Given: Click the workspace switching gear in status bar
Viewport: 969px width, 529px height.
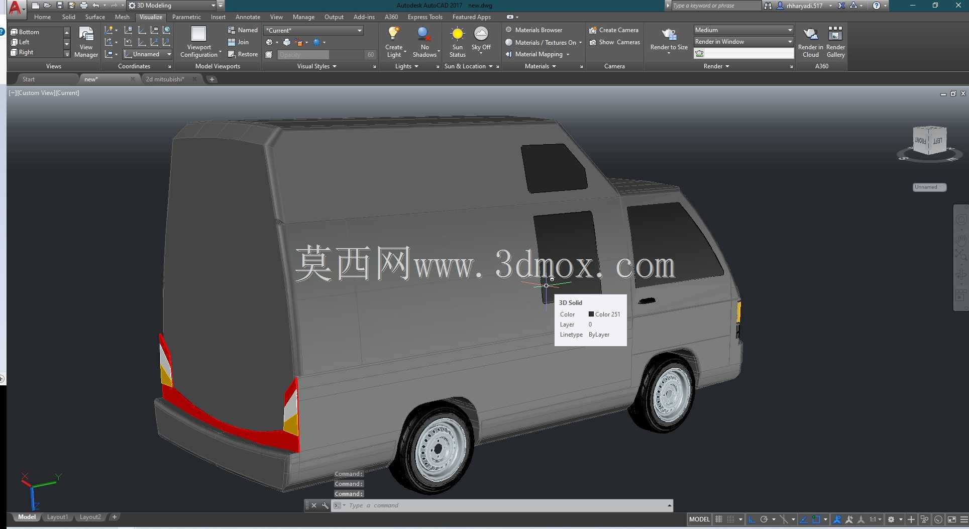Looking at the screenshot, I should coord(891,519).
